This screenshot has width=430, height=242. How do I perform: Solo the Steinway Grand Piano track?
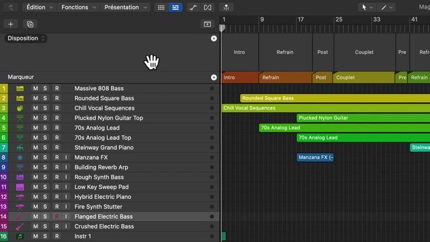[x=45, y=148]
